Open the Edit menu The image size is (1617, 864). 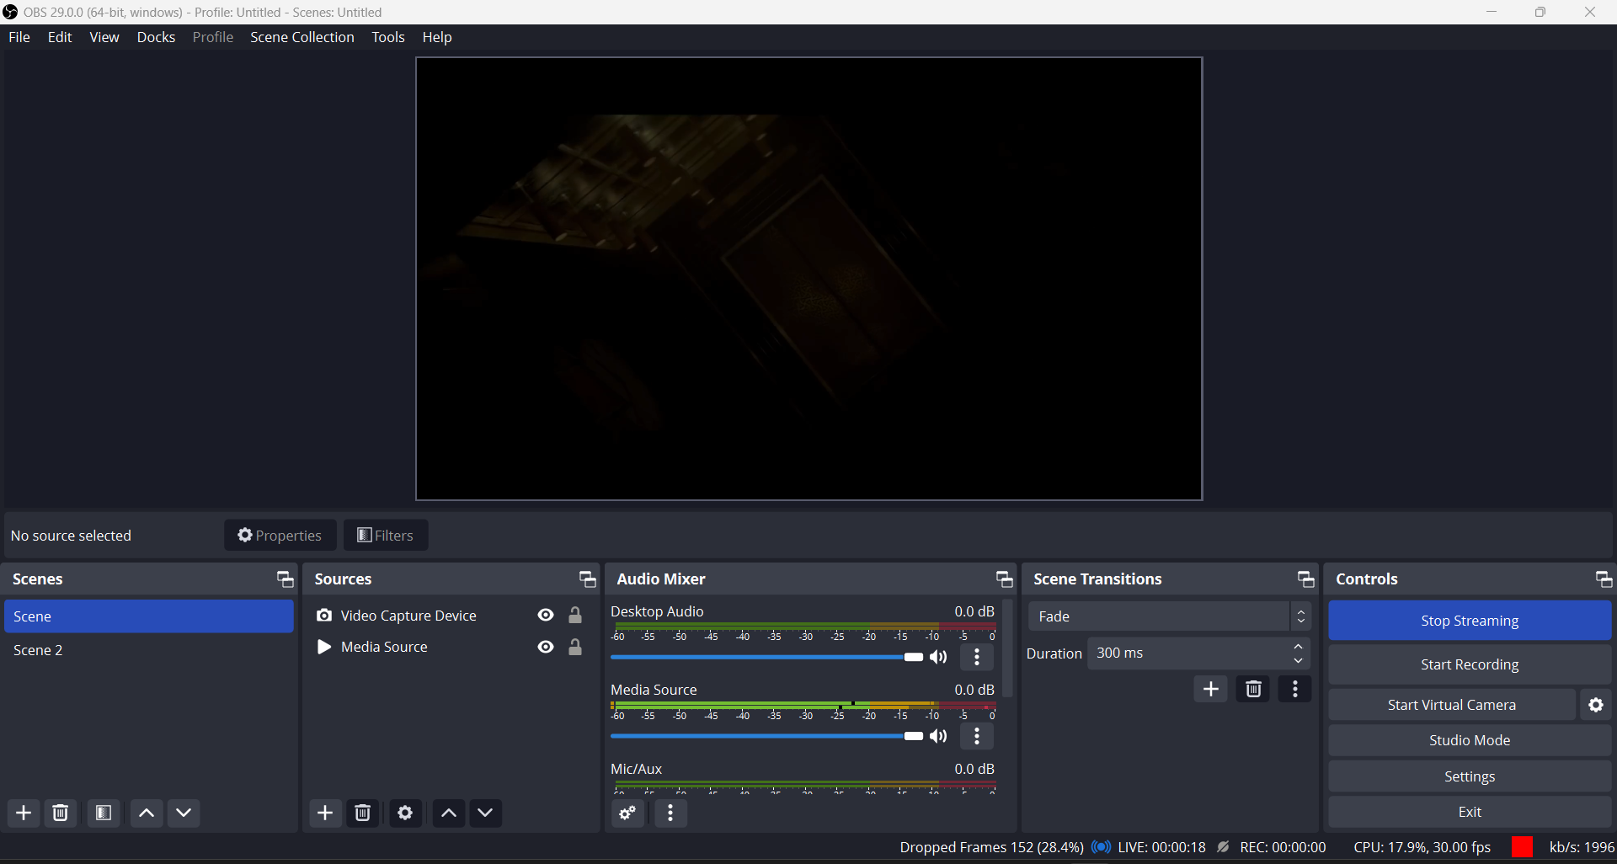click(60, 37)
